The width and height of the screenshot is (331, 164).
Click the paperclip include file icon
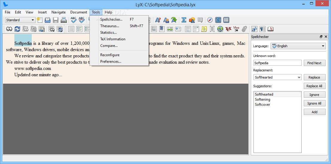pos(244,29)
